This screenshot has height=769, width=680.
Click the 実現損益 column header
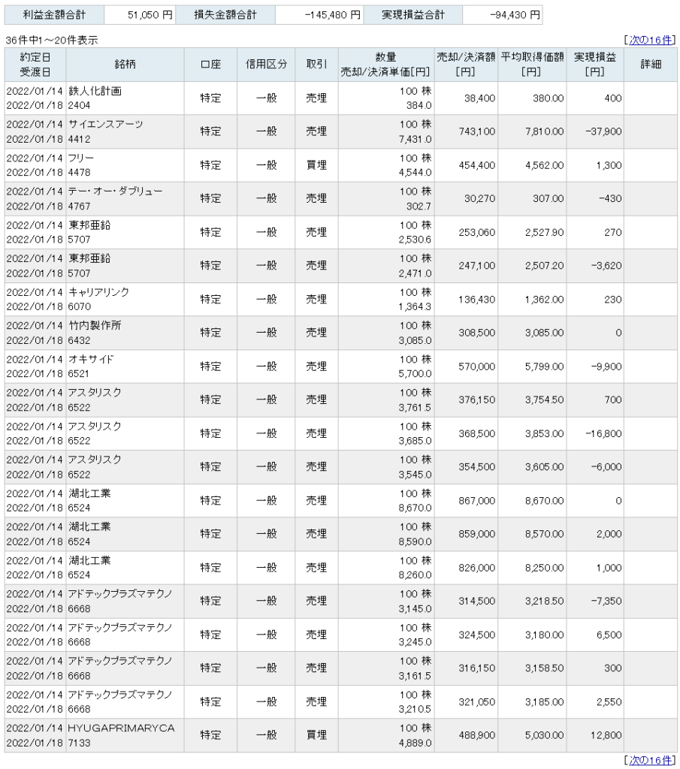point(595,65)
